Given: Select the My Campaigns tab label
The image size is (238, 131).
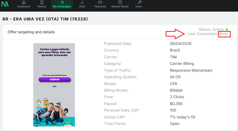Looking at the screenshot, I should click(x=62, y=6).
